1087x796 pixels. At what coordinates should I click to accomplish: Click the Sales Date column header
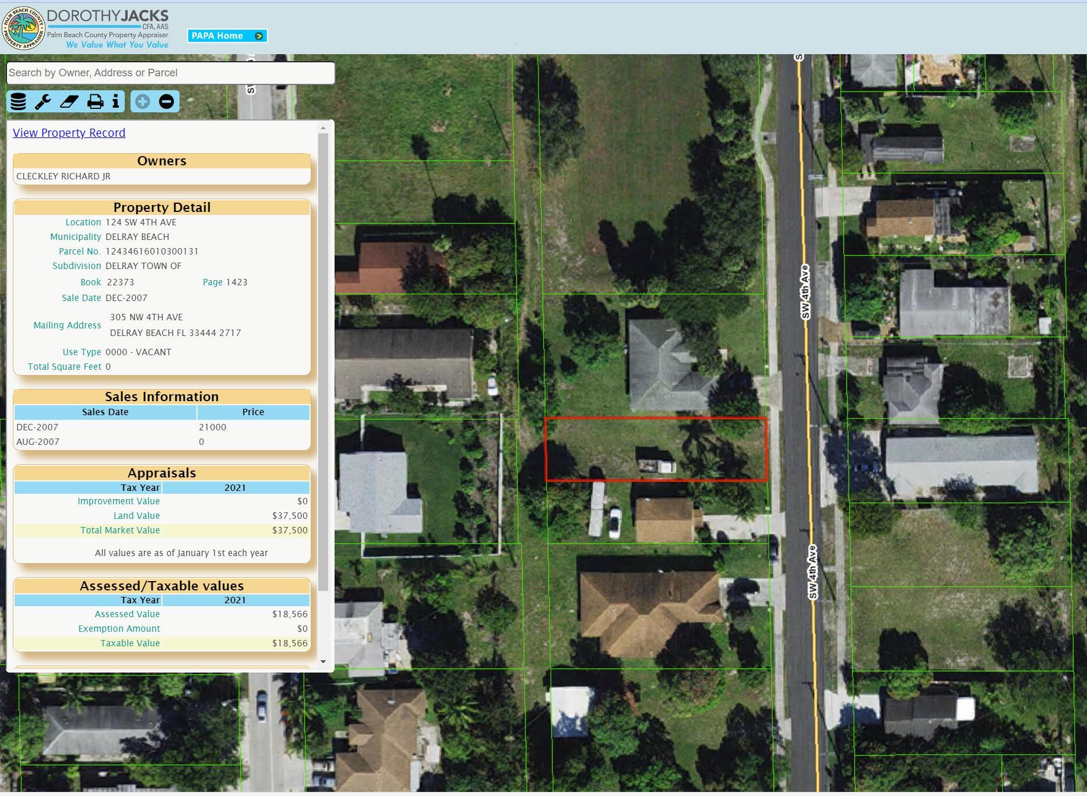[105, 412]
